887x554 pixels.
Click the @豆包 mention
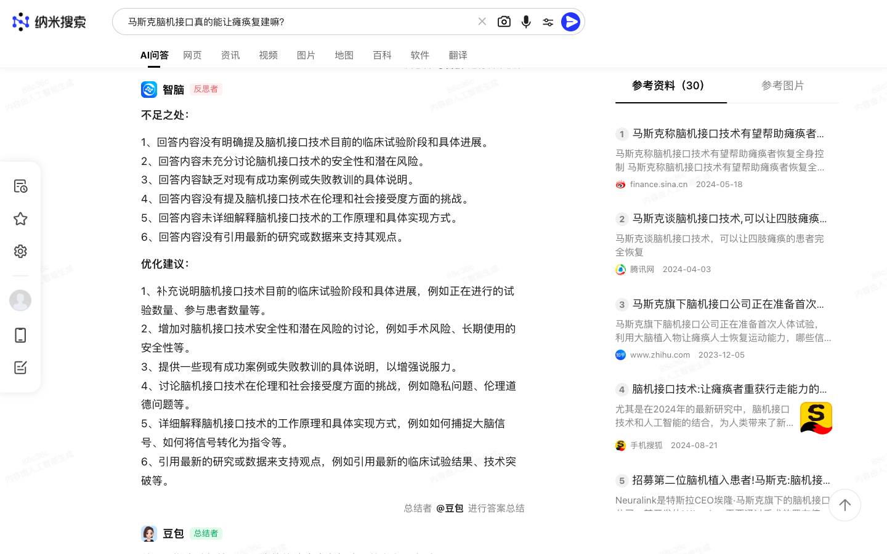[450, 508]
